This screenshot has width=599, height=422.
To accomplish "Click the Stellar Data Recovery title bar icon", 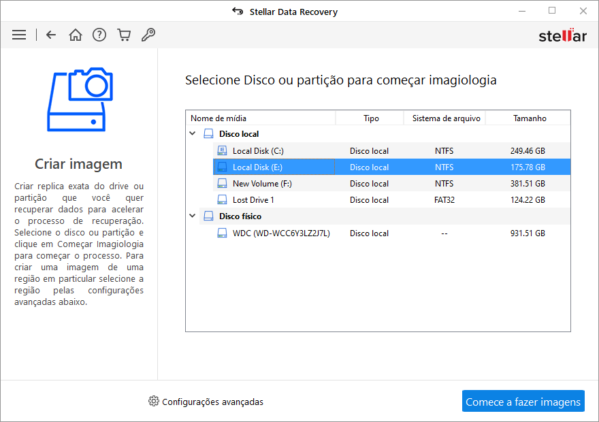I will (238, 12).
